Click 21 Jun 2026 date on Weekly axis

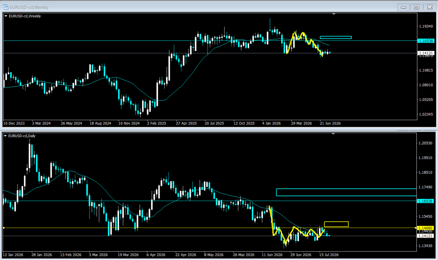coord(330,123)
